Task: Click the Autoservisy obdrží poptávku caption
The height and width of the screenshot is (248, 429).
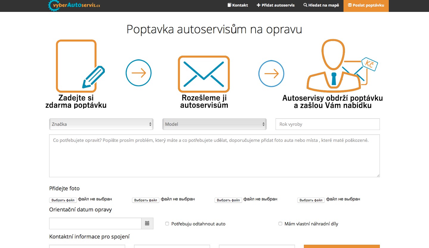Action: click(332, 102)
